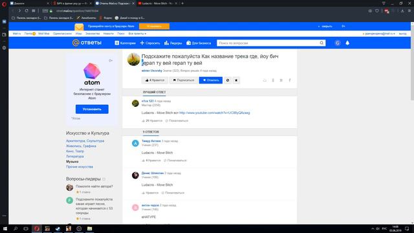The image size is (414, 233).
Task: Open sidebar settings gear in Opera
Action: (x=4, y=48)
